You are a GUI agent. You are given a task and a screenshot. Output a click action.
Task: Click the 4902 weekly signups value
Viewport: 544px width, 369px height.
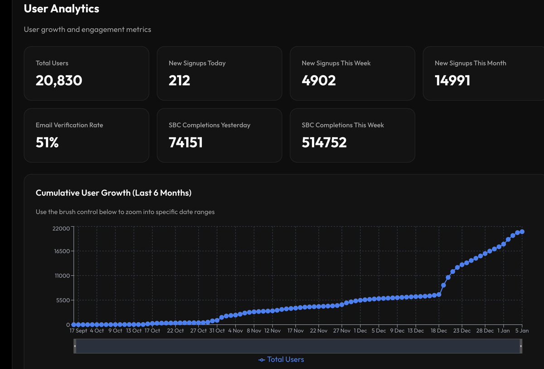coord(319,80)
